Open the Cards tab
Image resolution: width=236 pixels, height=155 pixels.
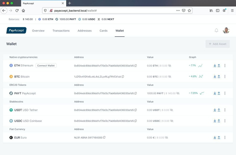pos(104,30)
